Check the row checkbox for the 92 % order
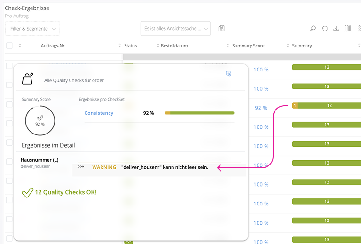This screenshot has height=244, width=361. click(x=9, y=104)
